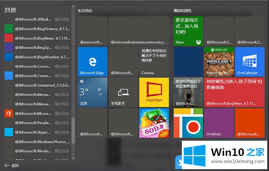Click green icon of BingFinance app

(x=9, y=28)
